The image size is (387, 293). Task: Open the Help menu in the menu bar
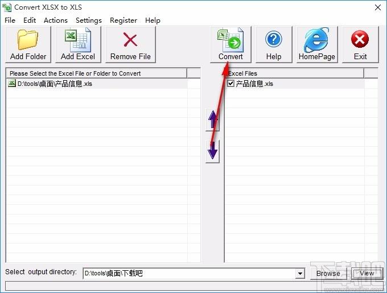click(x=153, y=20)
